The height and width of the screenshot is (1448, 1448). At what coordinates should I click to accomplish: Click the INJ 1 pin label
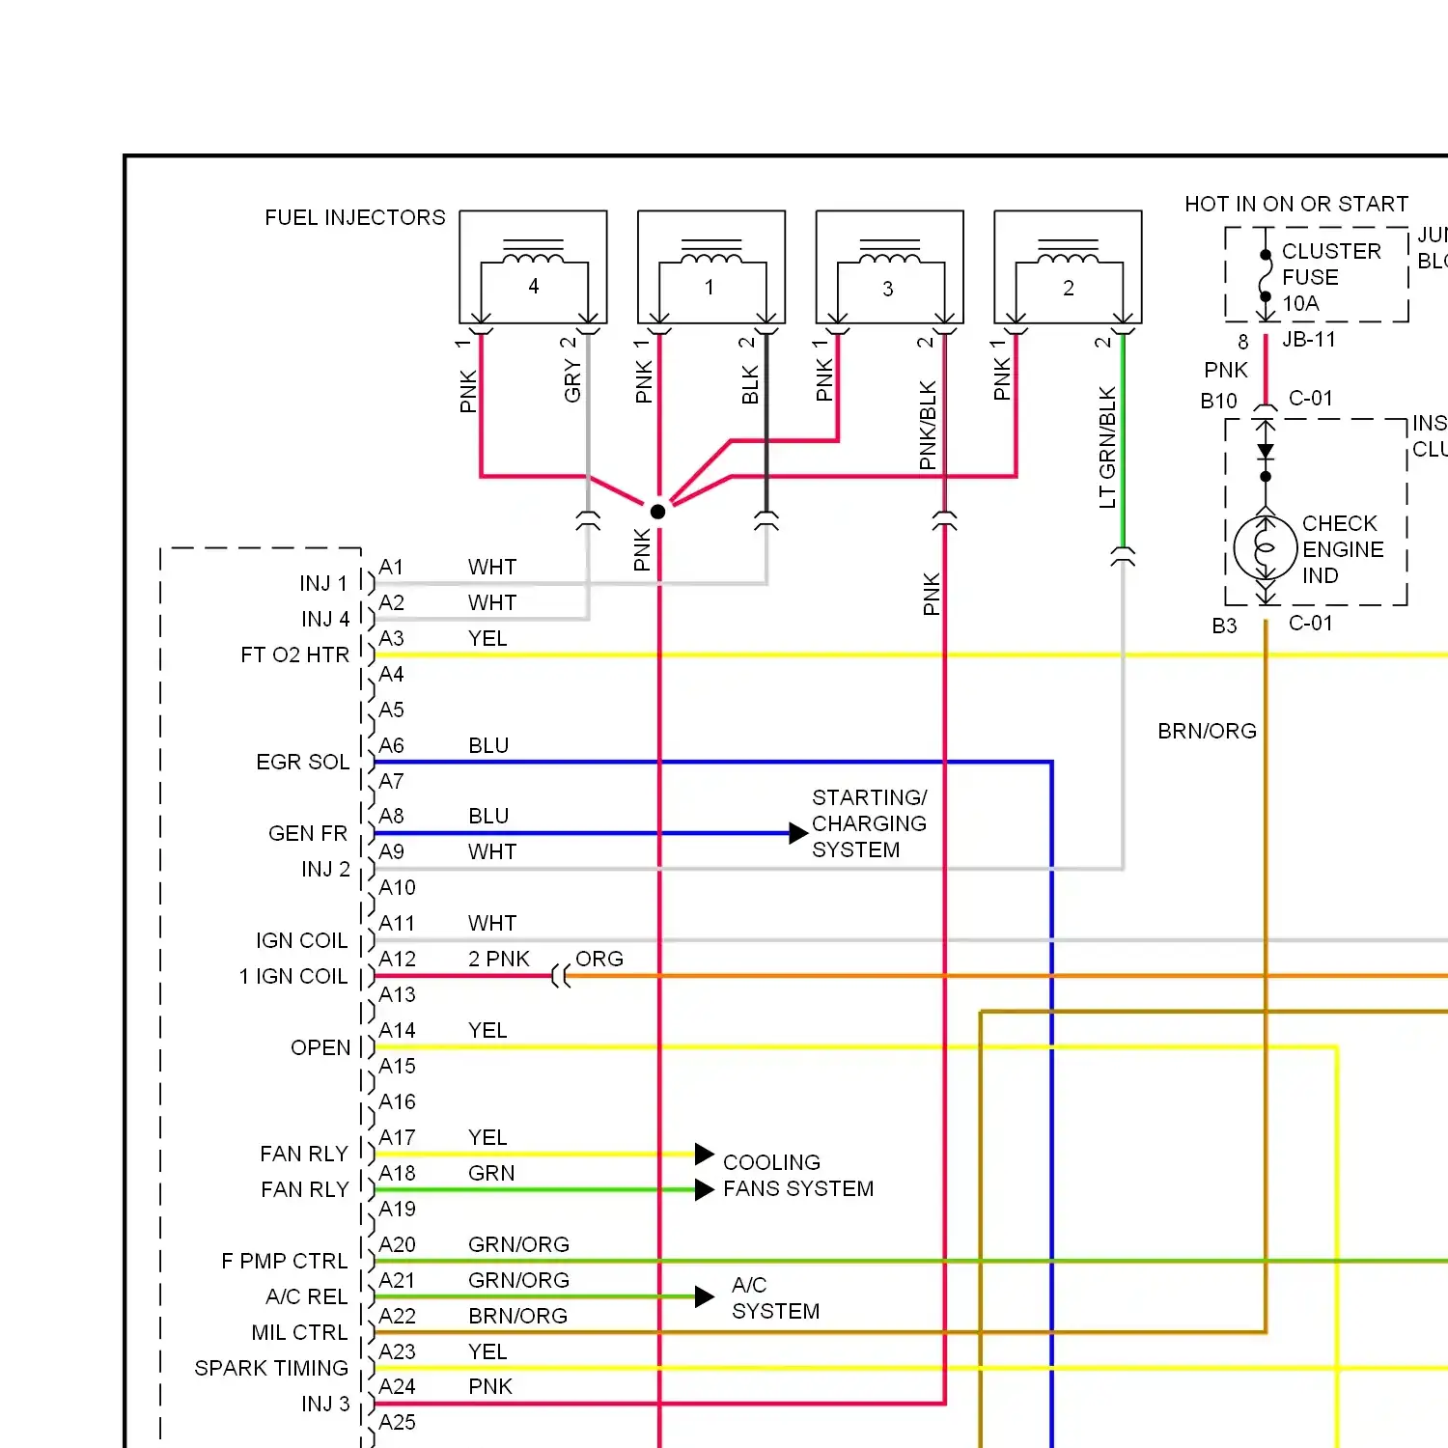tap(323, 584)
